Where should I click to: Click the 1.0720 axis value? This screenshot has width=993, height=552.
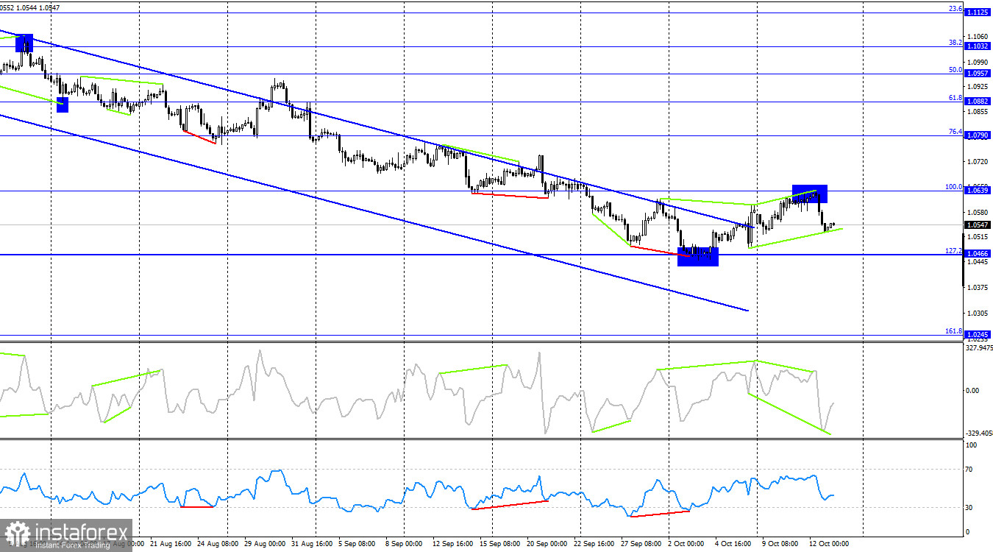click(x=978, y=161)
